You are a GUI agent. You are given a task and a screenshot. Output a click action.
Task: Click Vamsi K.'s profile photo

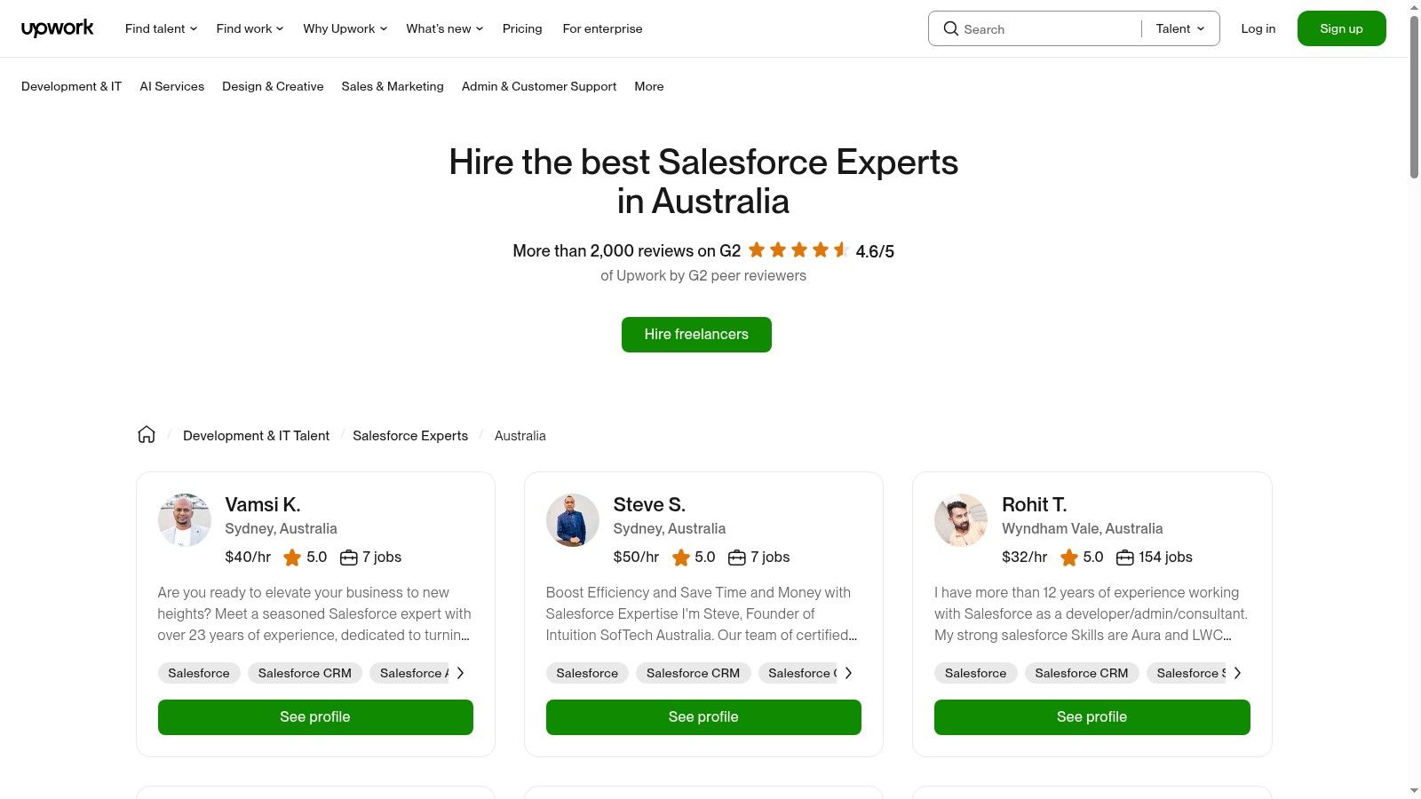click(x=184, y=519)
